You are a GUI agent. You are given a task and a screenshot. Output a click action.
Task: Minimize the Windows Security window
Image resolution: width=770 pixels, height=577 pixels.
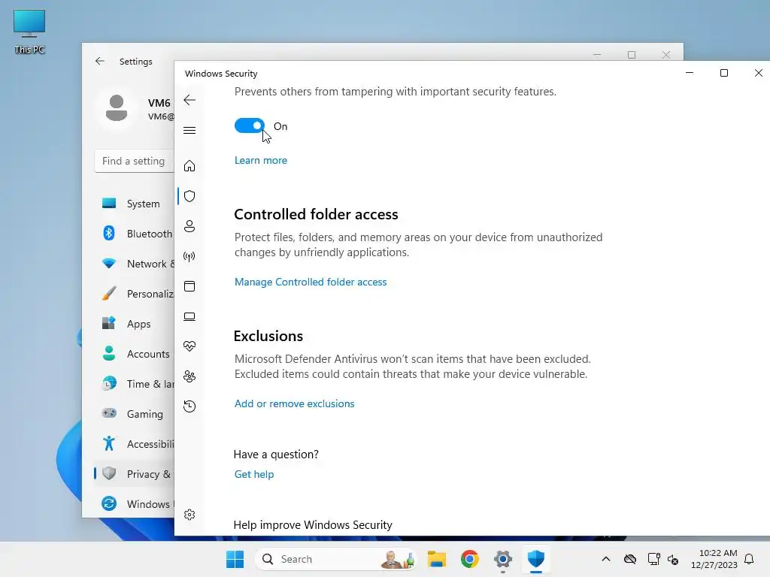(x=690, y=73)
